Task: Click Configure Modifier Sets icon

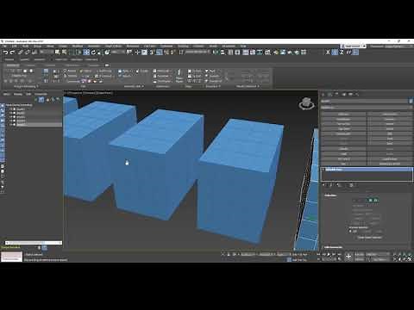Action: (x=351, y=185)
